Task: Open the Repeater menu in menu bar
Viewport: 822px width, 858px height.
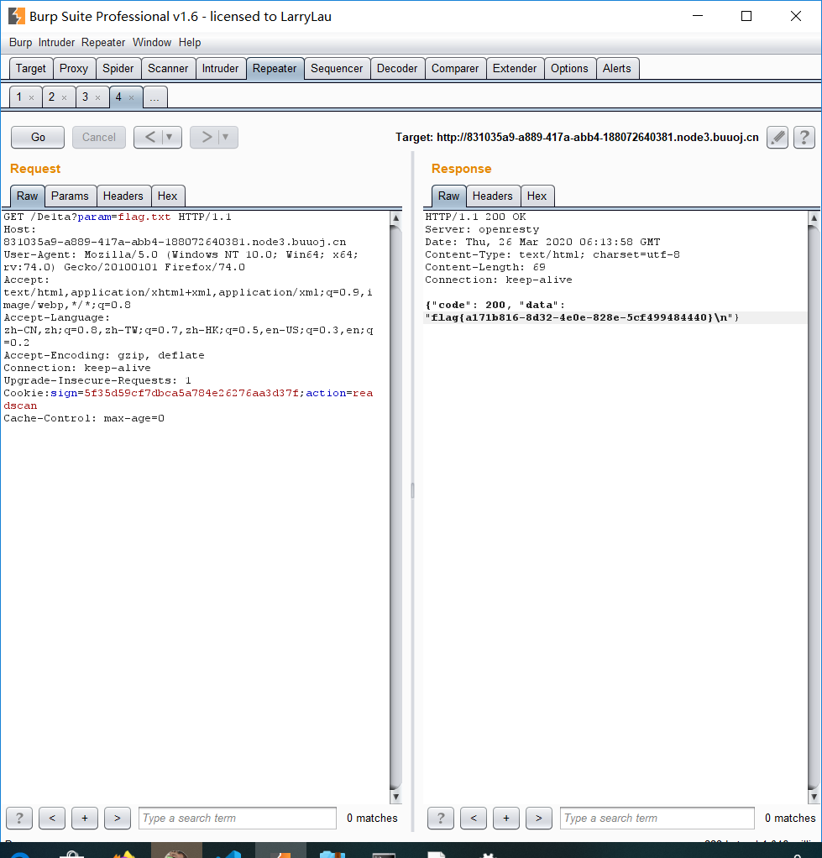Action: (x=103, y=42)
